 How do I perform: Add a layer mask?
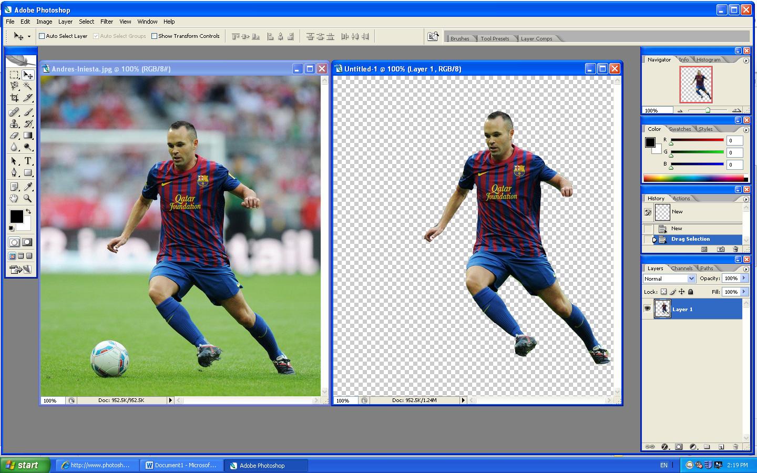(x=679, y=447)
